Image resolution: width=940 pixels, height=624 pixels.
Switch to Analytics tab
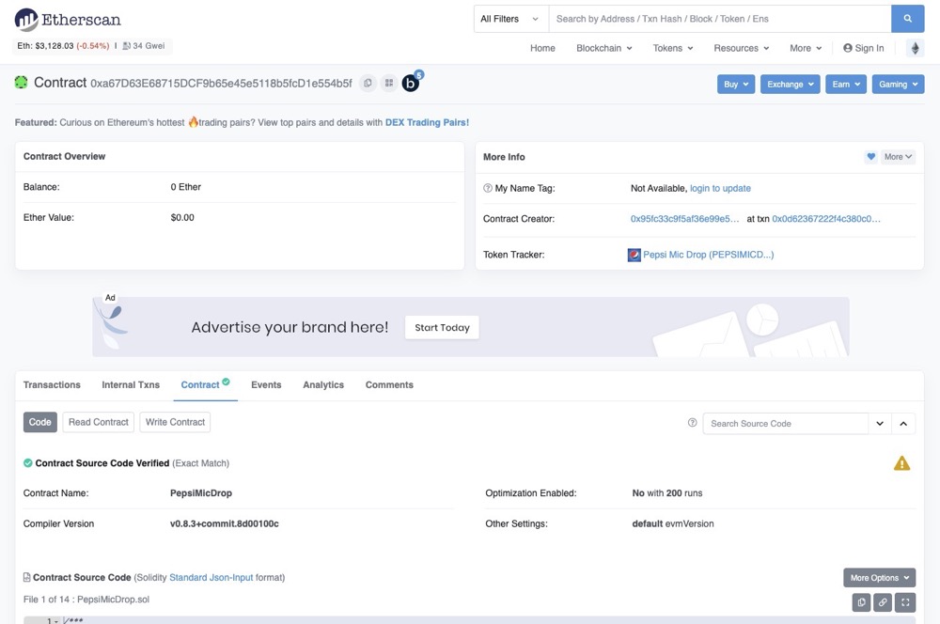point(323,384)
